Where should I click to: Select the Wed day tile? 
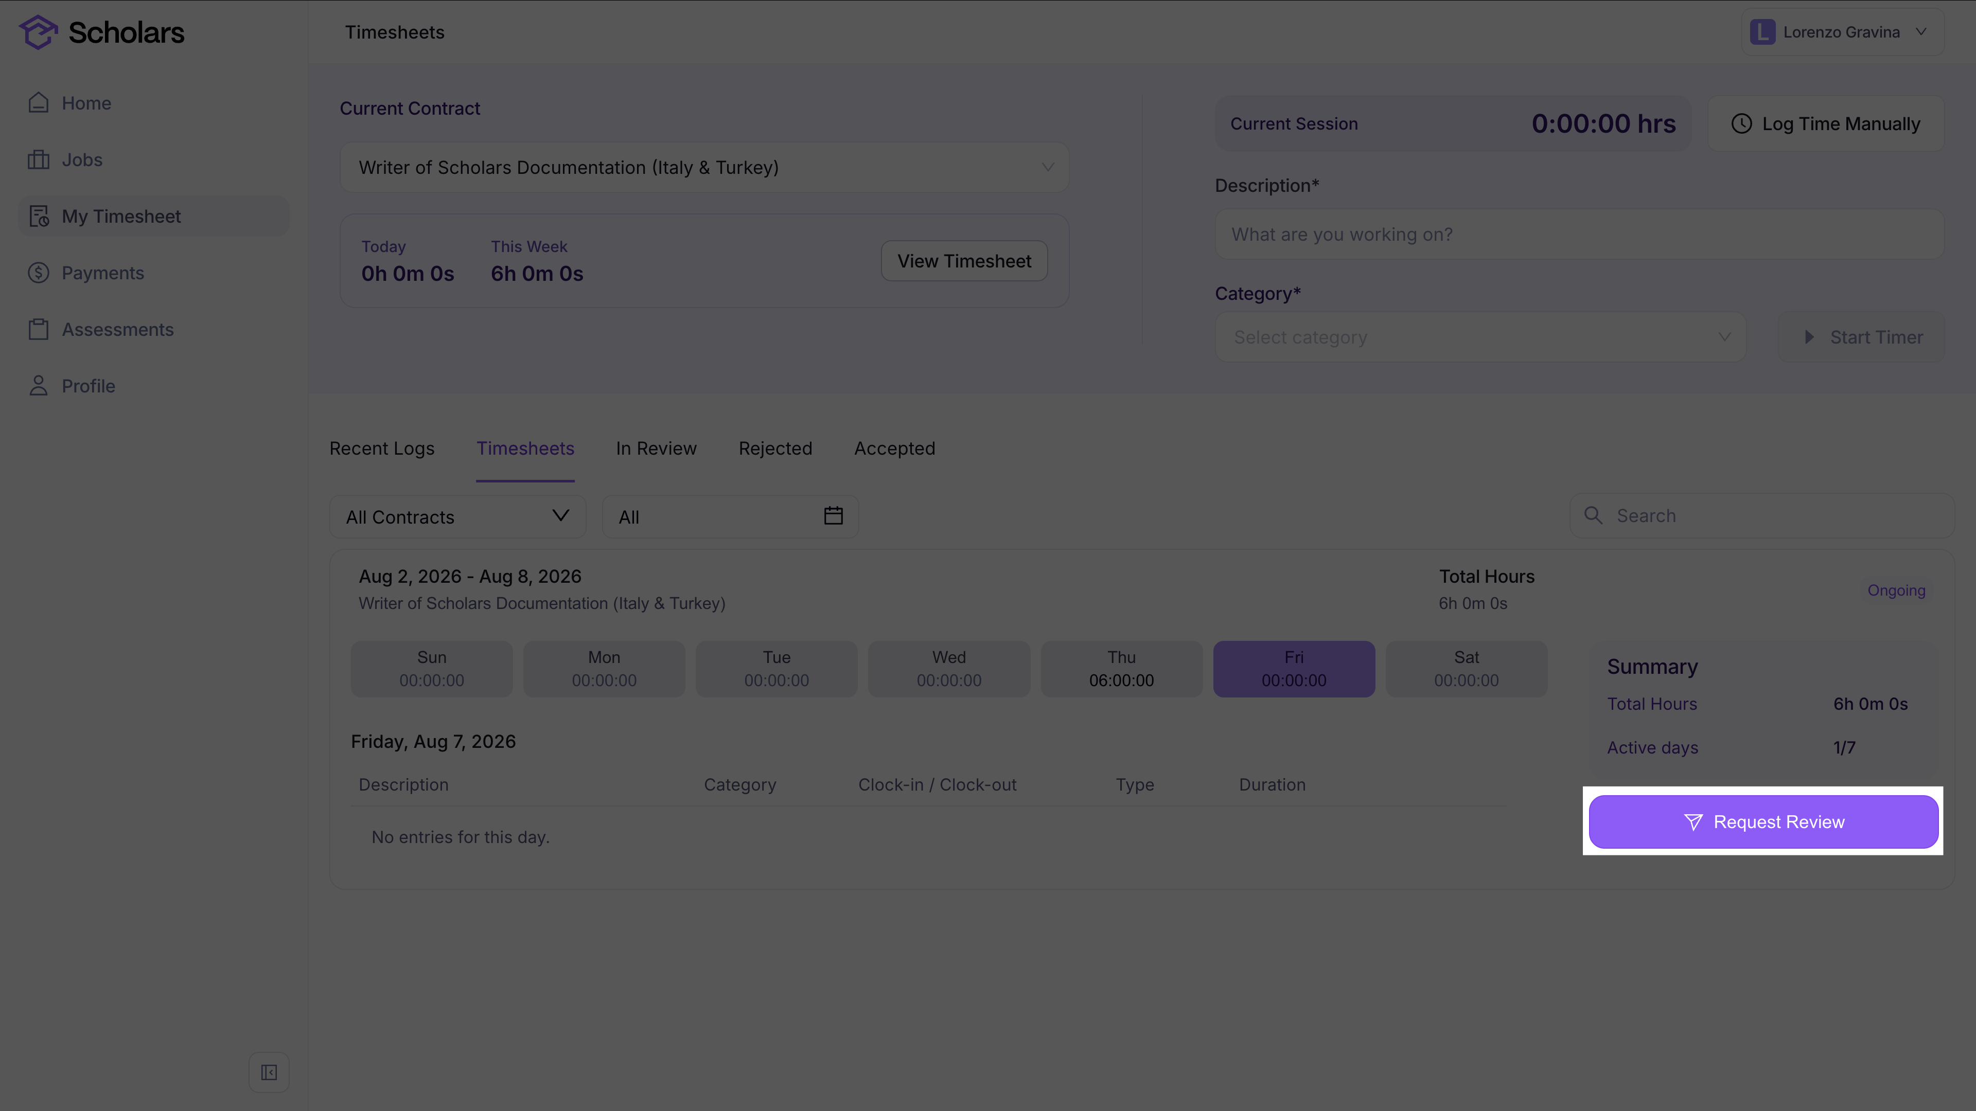point(949,669)
